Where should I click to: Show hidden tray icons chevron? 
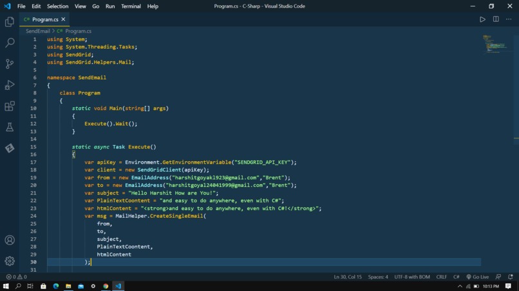460,286
